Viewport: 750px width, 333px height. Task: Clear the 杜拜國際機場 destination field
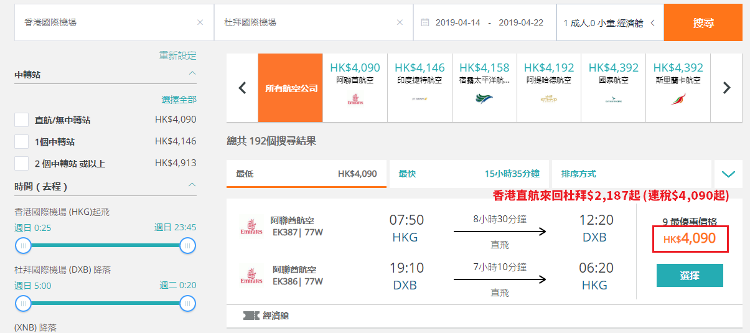(x=400, y=22)
